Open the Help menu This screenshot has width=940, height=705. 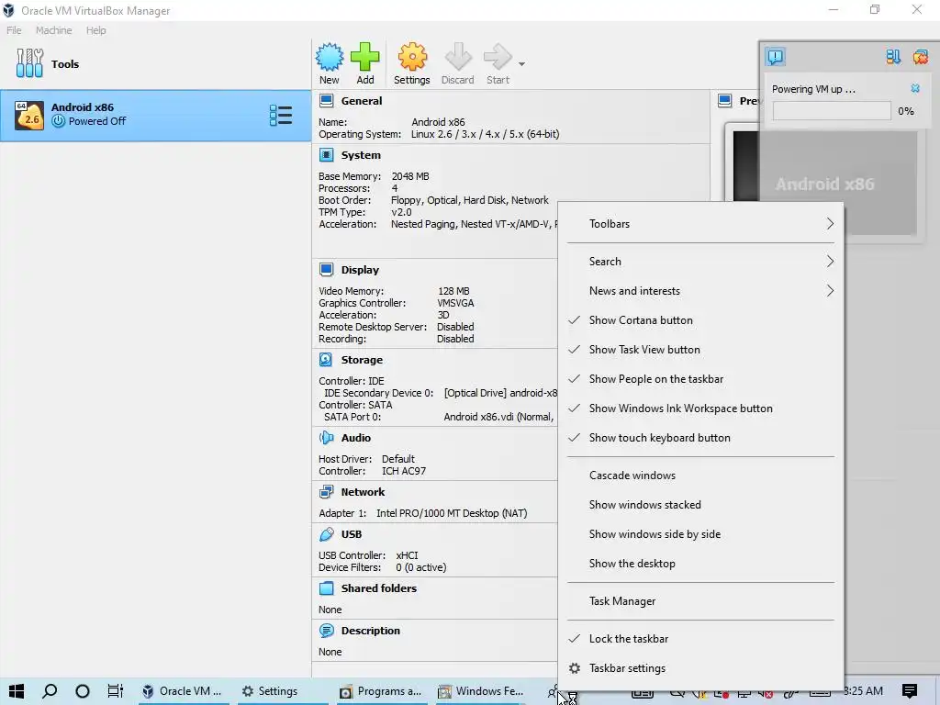tap(95, 30)
